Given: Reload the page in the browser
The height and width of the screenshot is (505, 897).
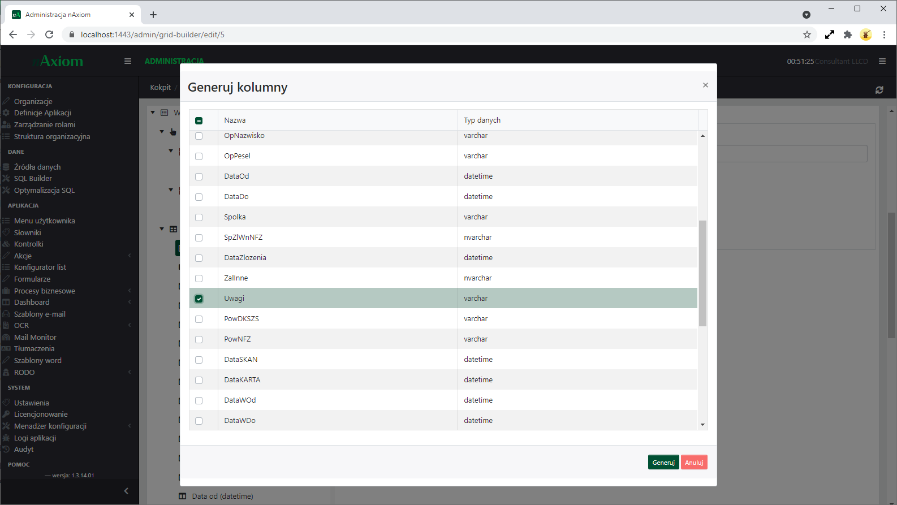Looking at the screenshot, I should coord(49,34).
